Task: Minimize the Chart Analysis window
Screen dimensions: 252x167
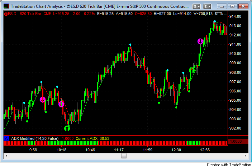Action: pos(222,6)
